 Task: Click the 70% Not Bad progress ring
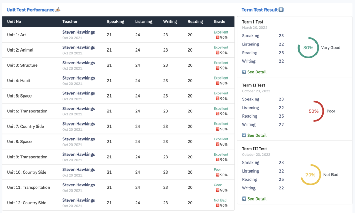click(x=310, y=175)
